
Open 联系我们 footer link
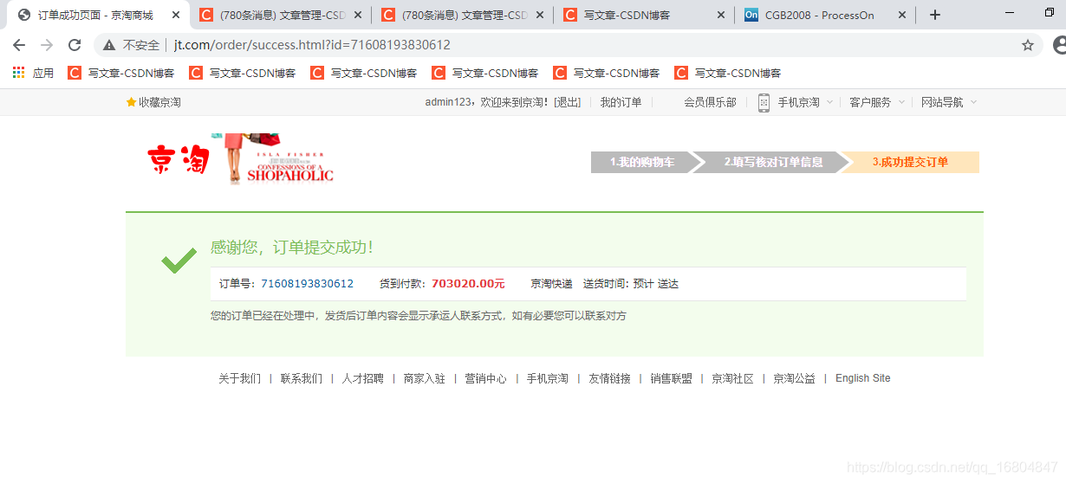(302, 378)
